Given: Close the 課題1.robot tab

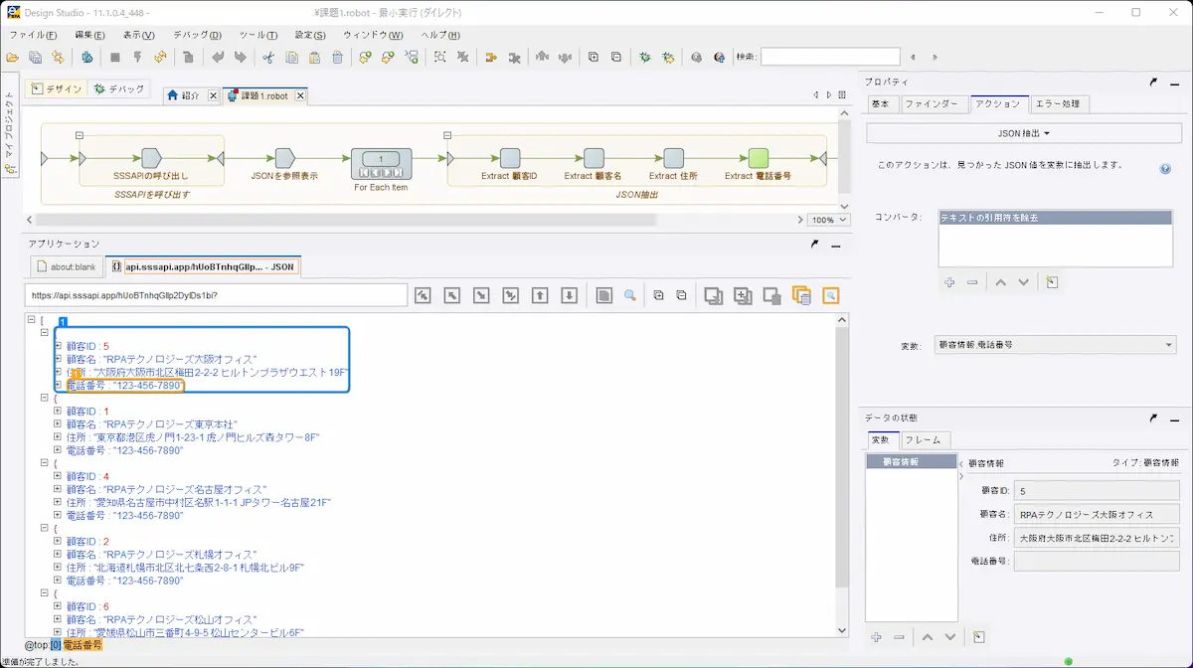Looking at the screenshot, I should [x=300, y=96].
